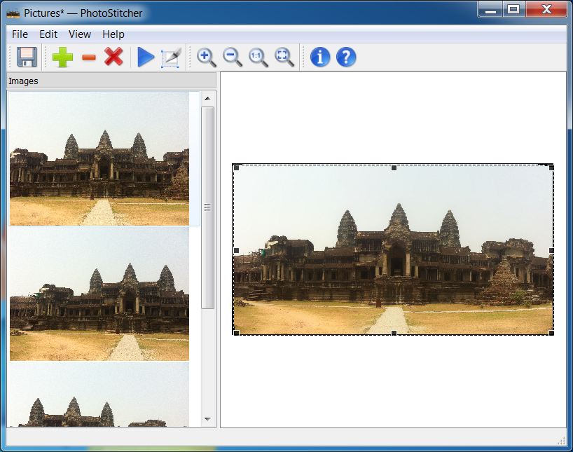Delete all images with the red X
The width and height of the screenshot is (573, 452).
coord(113,58)
